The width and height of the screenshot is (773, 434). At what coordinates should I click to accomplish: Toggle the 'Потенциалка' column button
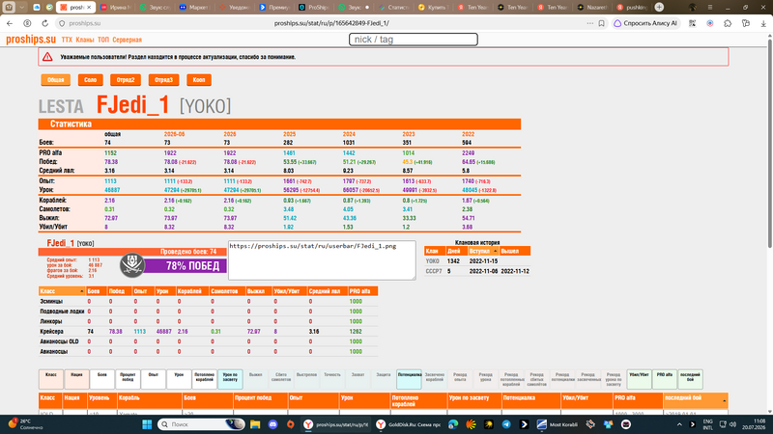[x=409, y=379]
